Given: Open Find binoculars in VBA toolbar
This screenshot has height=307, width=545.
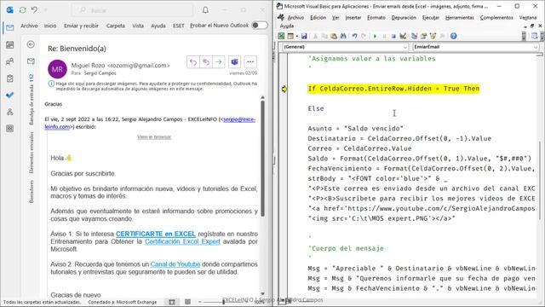Looking at the screenshot, I should [343, 36].
